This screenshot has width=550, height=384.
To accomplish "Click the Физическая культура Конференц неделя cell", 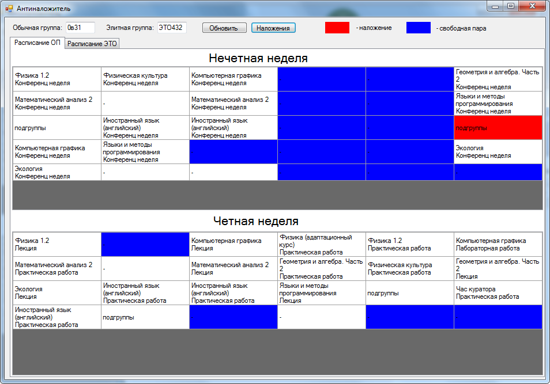I will coord(145,79).
